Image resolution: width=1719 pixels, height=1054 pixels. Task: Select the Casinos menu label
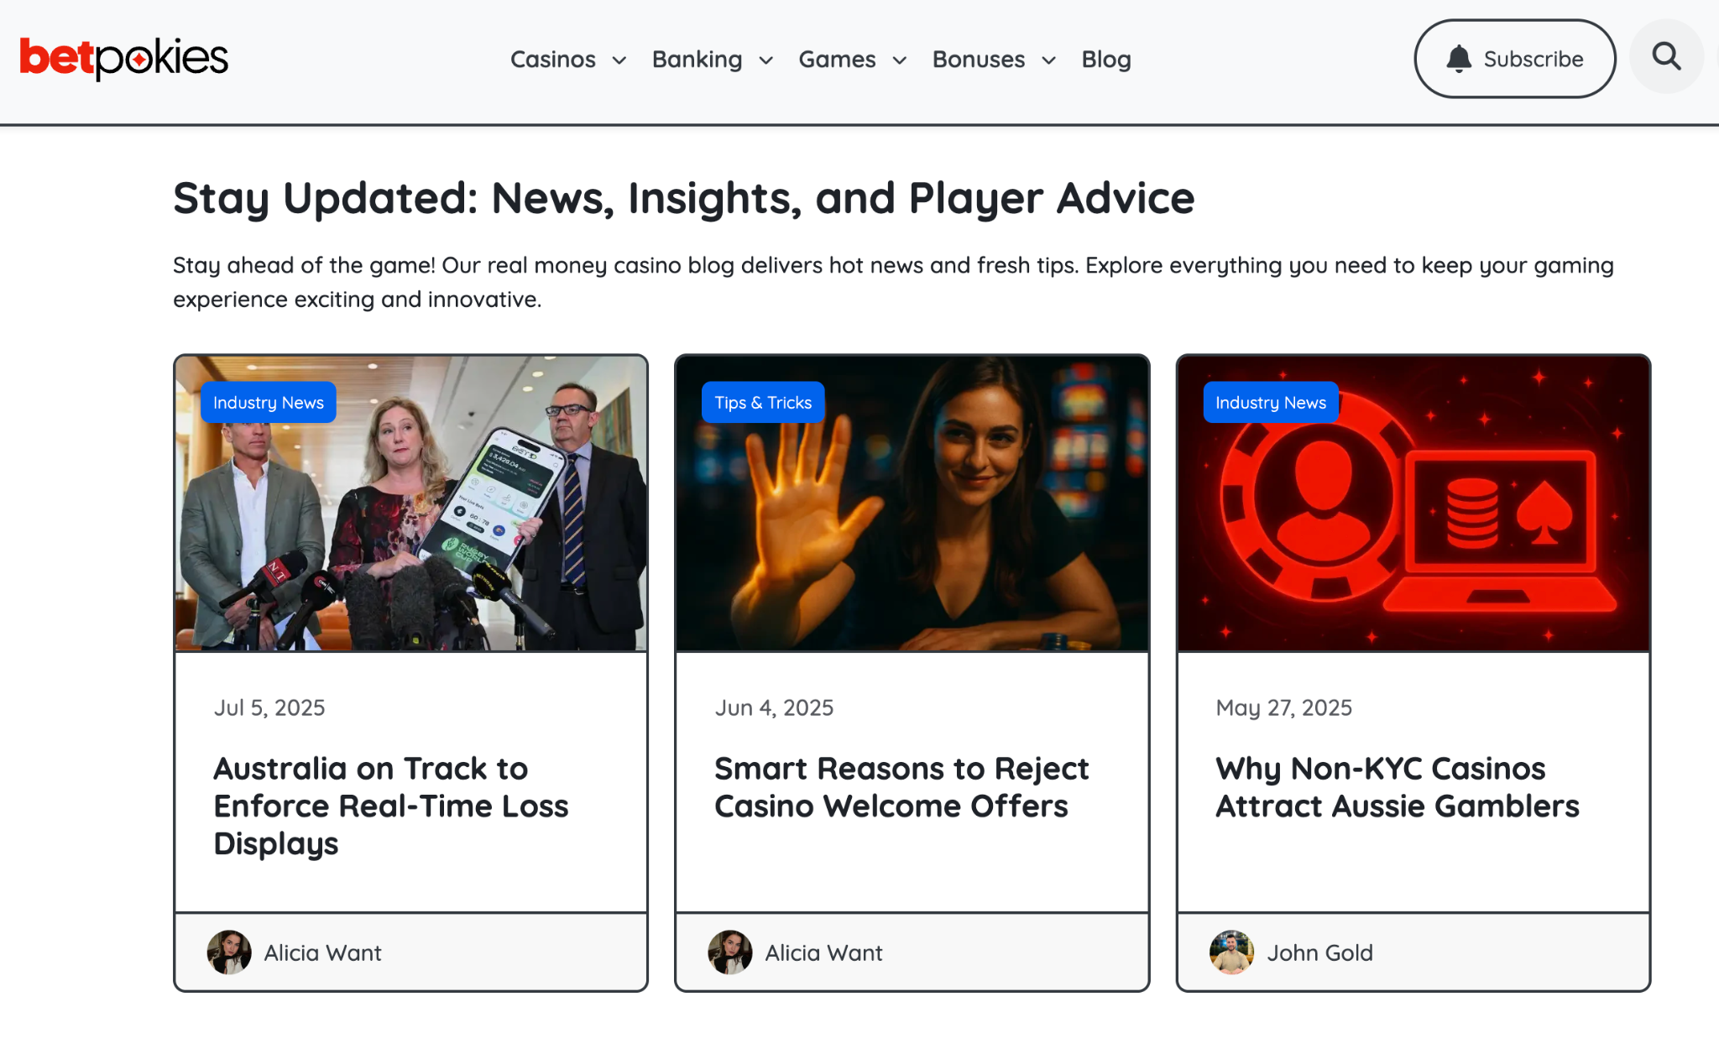553,60
